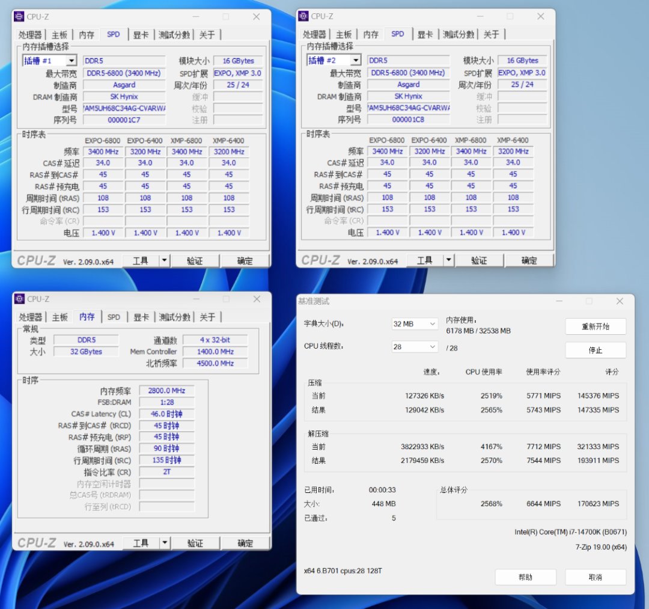Image resolution: width=649 pixels, height=609 pixels.
Task: Open 关于 tab in memory window
Action: click(207, 317)
